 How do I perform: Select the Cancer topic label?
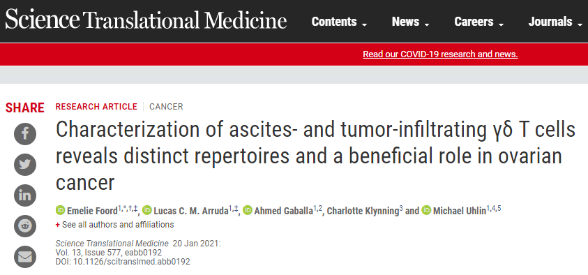[x=166, y=107]
